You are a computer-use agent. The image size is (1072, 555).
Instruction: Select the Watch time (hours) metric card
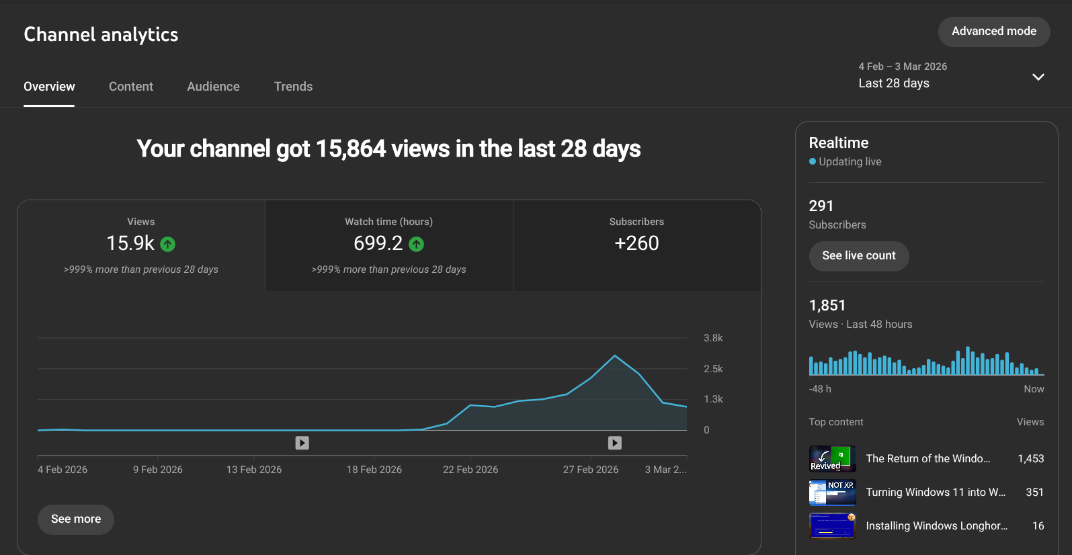[x=388, y=245]
